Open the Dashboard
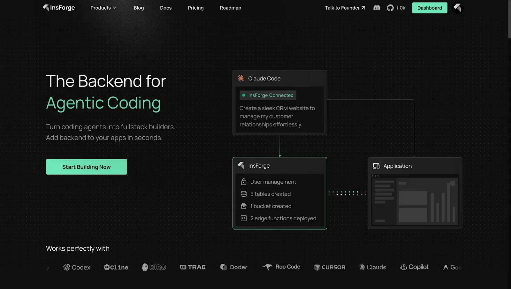511x289 pixels. coord(429,8)
